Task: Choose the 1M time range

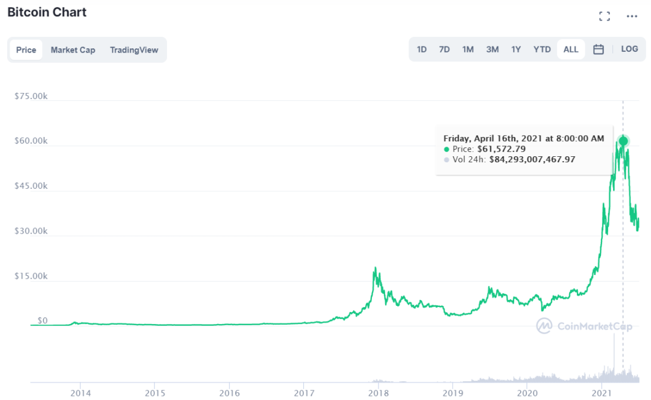Action: coord(468,49)
